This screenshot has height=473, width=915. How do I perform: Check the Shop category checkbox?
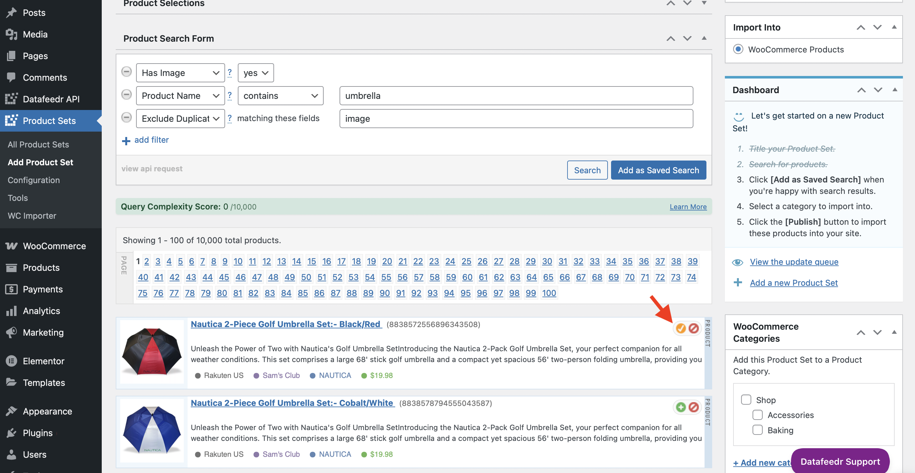click(x=746, y=400)
